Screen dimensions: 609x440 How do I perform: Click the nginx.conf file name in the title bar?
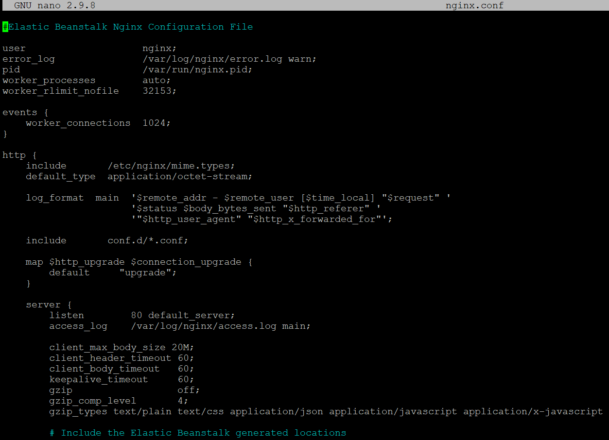pyautogui.click(x=474, y=5)
